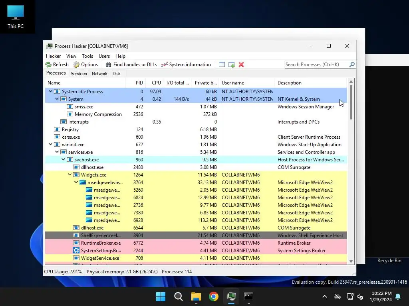
Task: Click the msedgewebview icon for PID 6928
Action: click(89, 220)
